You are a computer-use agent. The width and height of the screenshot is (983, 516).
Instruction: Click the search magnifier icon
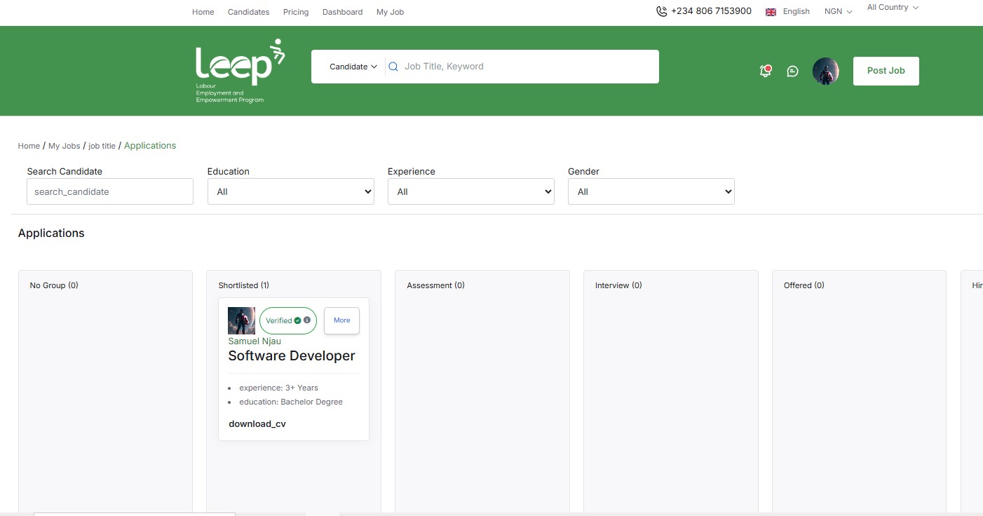393,67
